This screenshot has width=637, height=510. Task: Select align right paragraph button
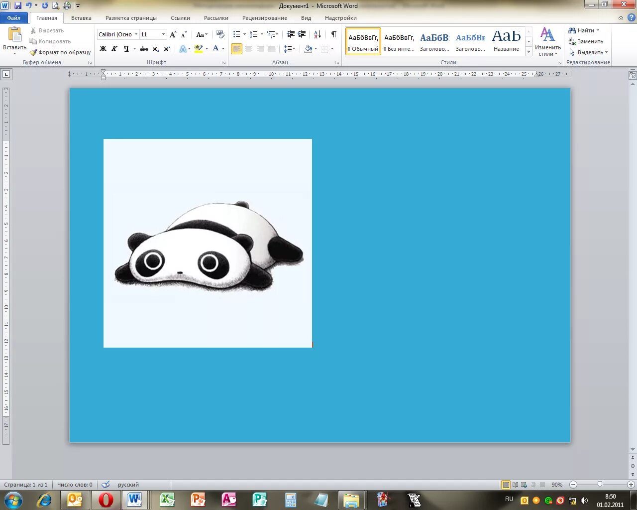(260, 48)
